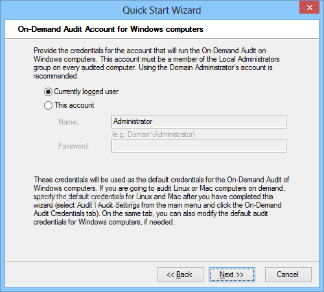Cancel the Quick Start Wizard
Screen dimensions: 324x292
point(288,274)
